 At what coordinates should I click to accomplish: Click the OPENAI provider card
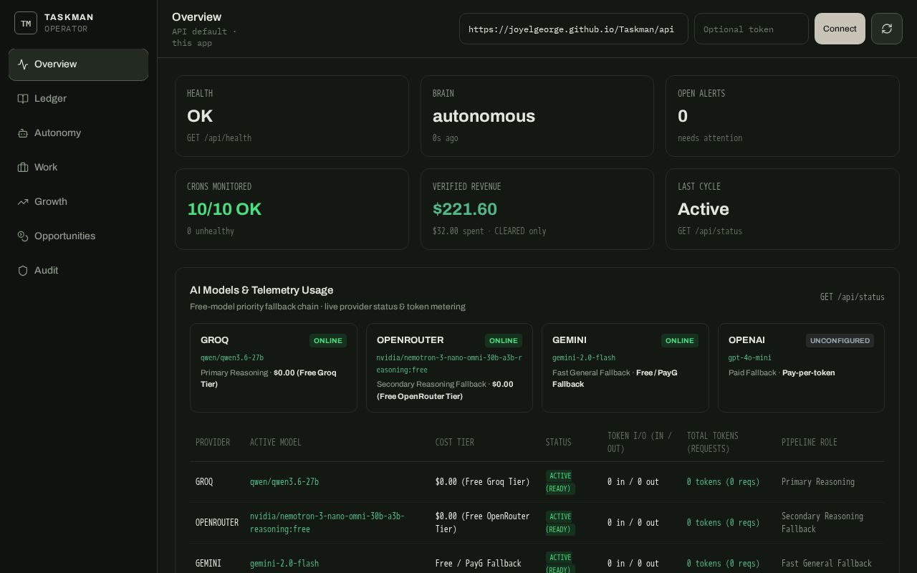[801, 367]
